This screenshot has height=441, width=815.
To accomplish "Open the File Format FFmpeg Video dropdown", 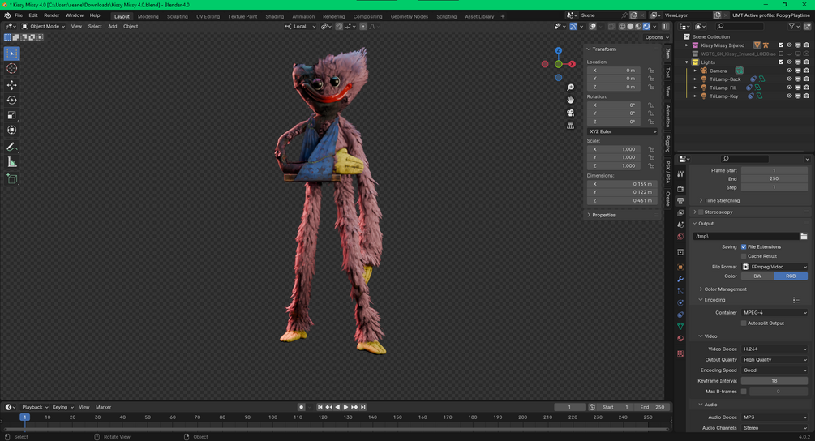I will click(x=774, y=267).
